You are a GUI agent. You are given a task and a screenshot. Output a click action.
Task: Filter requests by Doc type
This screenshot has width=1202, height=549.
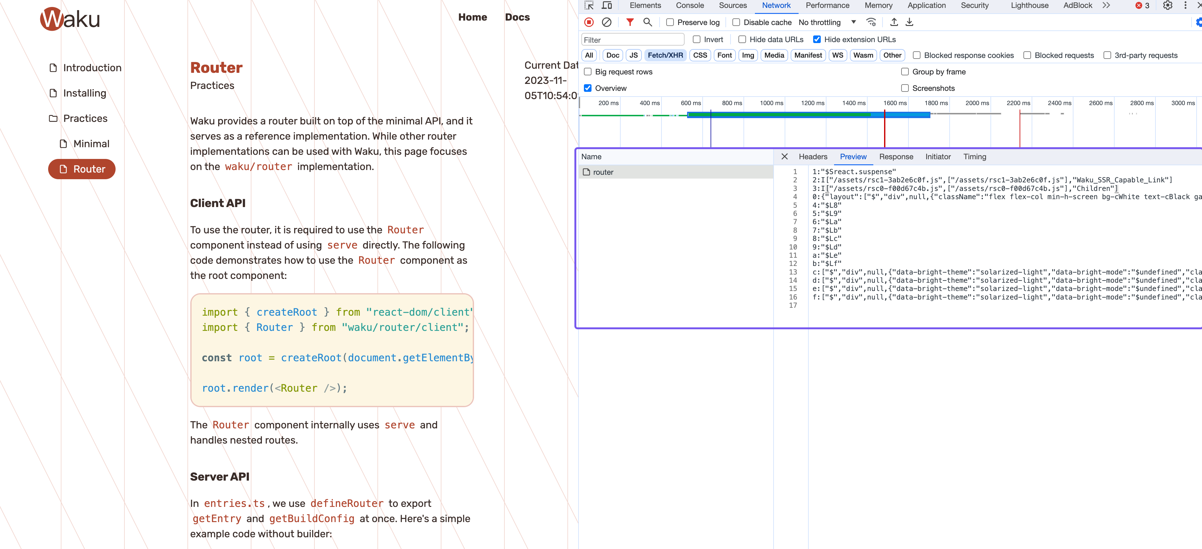coord(613,55)
